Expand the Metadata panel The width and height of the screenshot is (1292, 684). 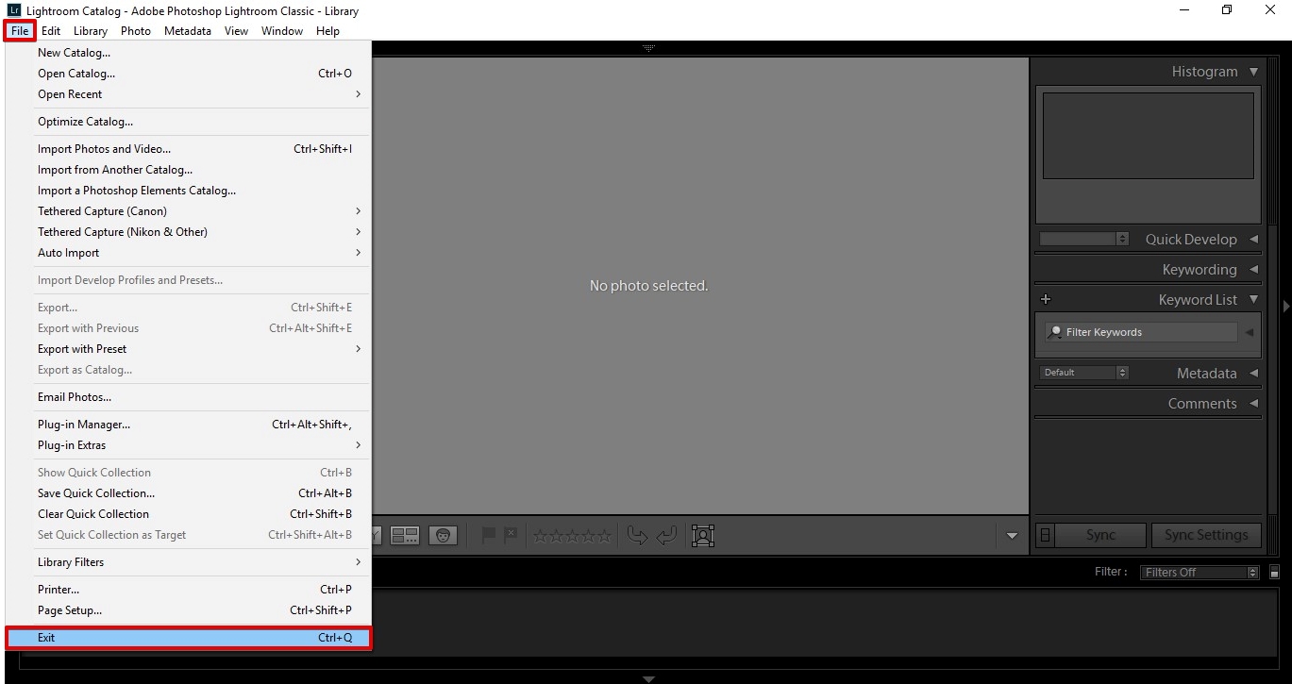click(x=1253, y=374)
